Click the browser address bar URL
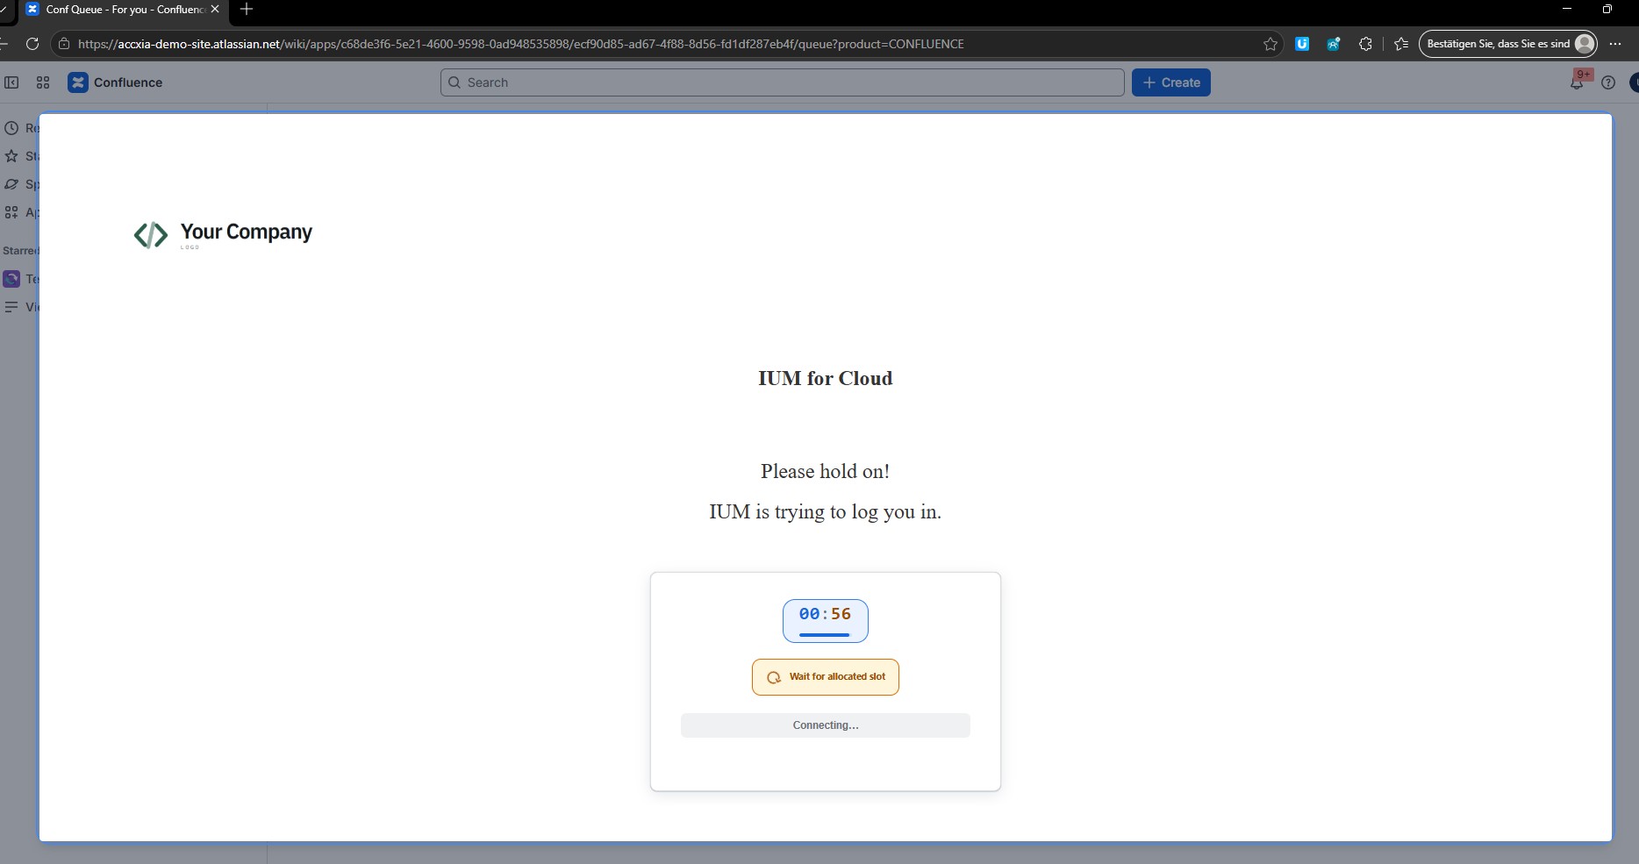 520,44
